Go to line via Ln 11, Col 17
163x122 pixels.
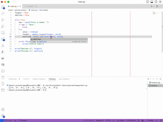tap(89, 120)
